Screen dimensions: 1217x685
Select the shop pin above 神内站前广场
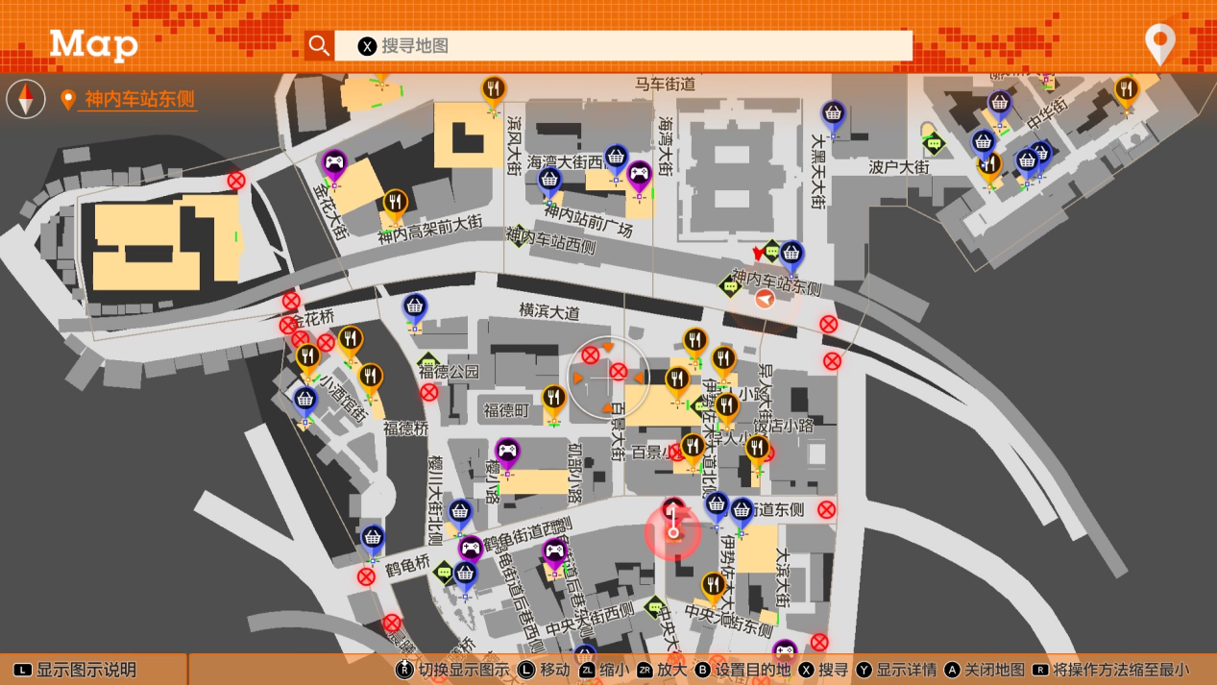coord(549,183)
